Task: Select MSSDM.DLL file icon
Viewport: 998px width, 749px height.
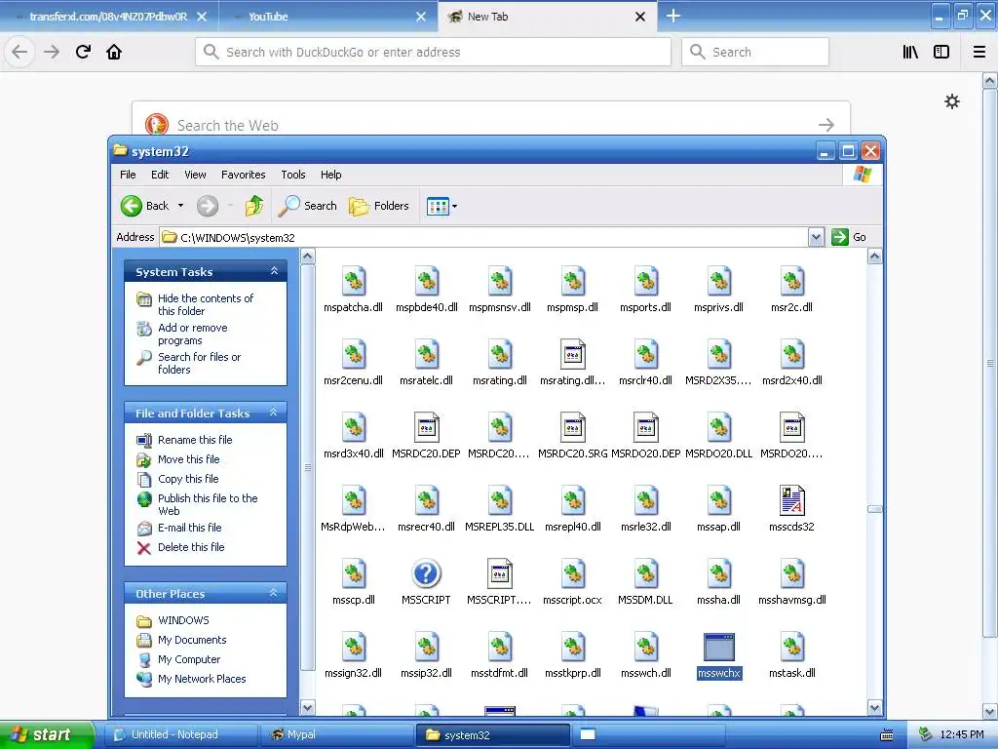Action: [646, 573]
